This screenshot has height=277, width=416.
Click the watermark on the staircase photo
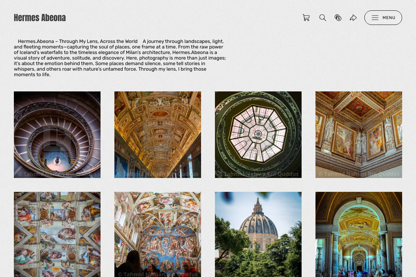[x=57, y=174]
